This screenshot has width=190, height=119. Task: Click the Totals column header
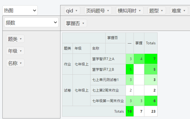pyautogui.click(x=151, y=43)
